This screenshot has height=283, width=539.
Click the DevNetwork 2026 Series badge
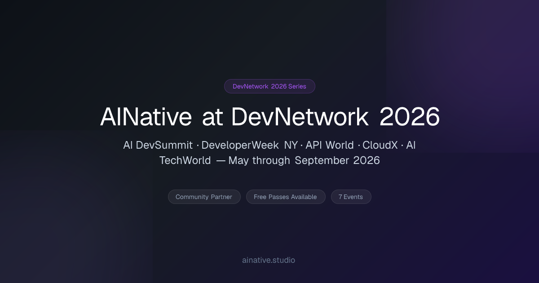pyautogui.click(x=269, y=86)
